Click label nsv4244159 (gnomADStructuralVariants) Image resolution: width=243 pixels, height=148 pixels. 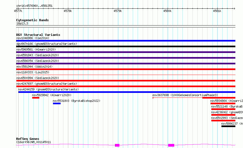pyautogui.click(x=48, y=89)
